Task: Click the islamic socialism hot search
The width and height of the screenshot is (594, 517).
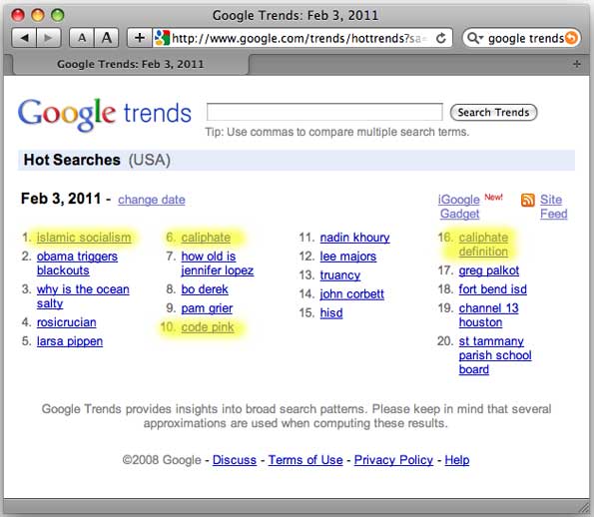Action: [x=84, y=238]
